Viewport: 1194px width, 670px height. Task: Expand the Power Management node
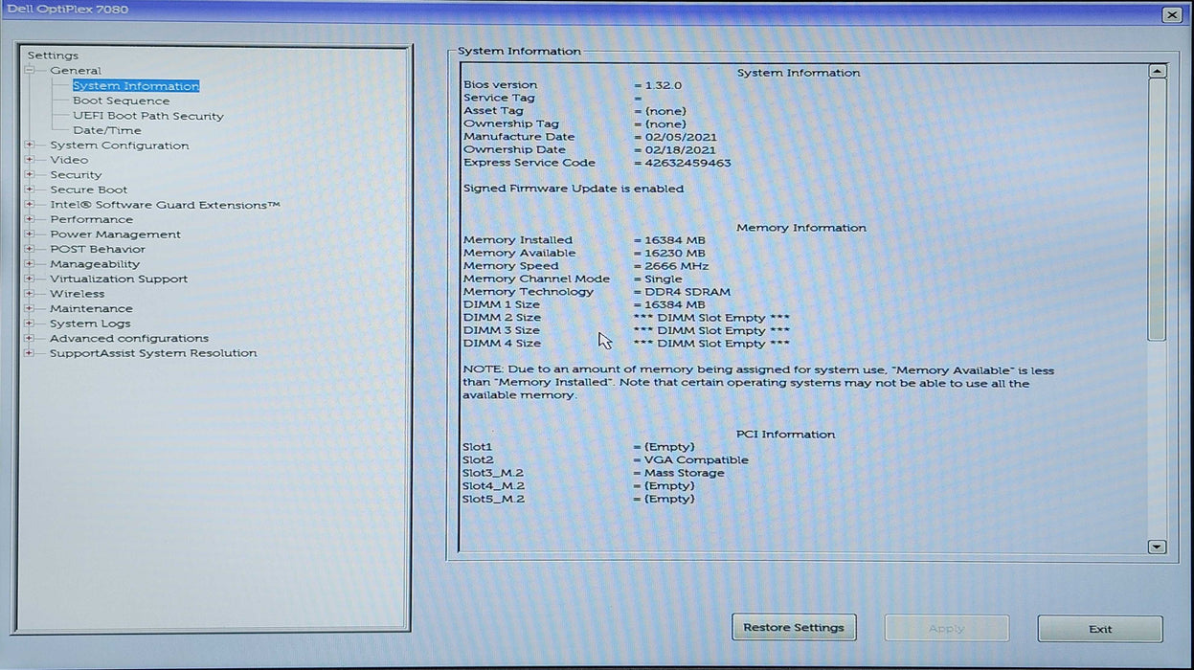[x=30, y=234]
